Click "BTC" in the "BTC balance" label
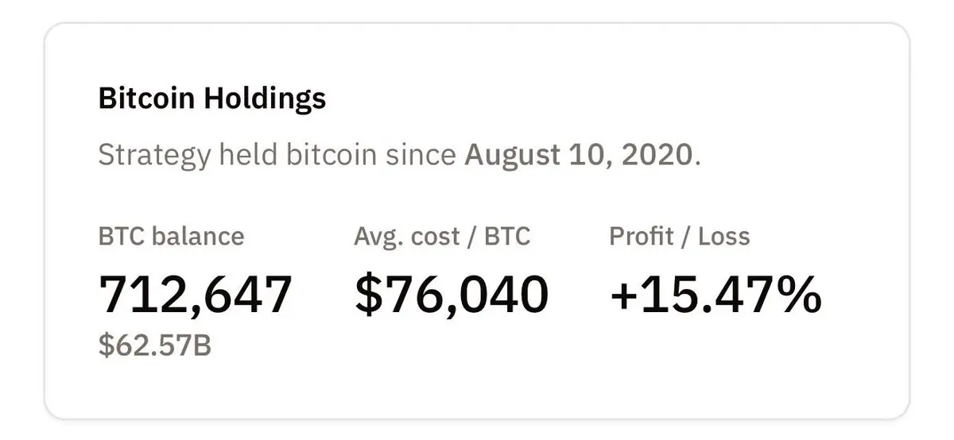 pyautogui.click(x=120, y=236)
